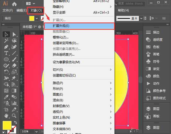Select the Slice tool
Screen dimensions: 171x134
pyautogui.click(x=14, y=109)
